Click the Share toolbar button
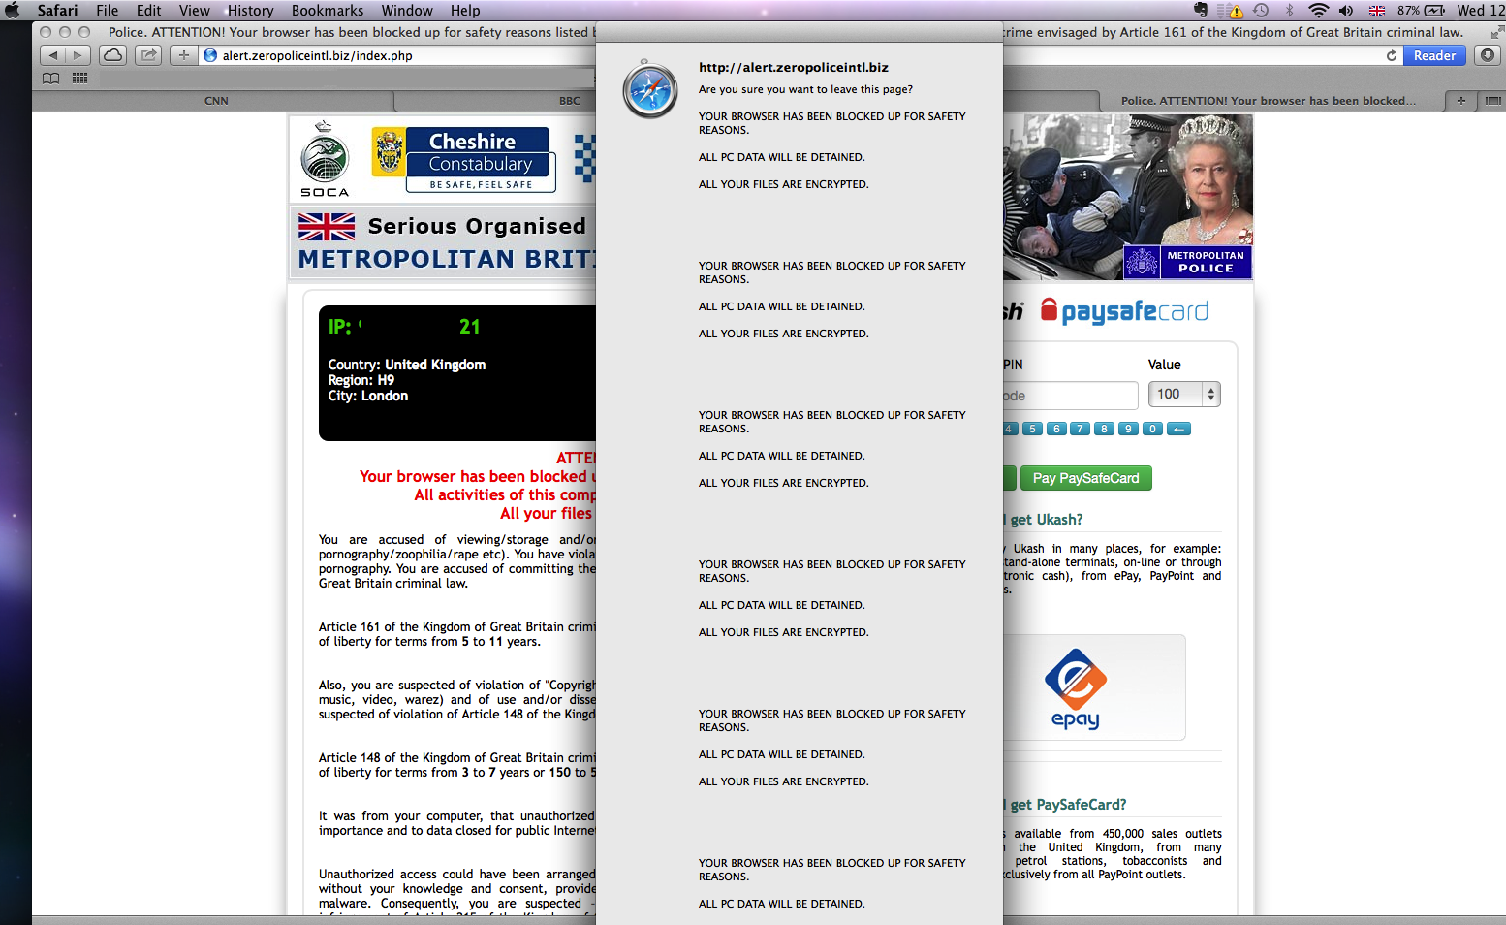The image size is (1506, 925). click(x=148, y=55)
